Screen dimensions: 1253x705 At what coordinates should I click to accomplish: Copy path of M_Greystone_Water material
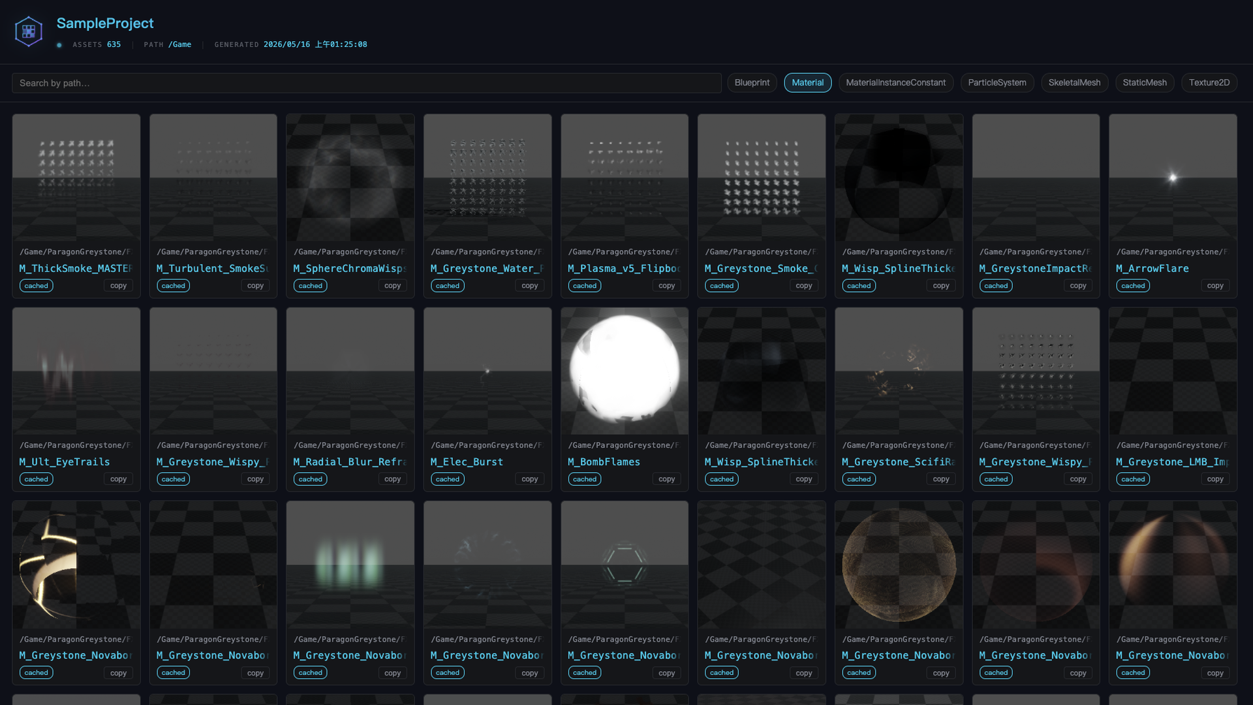click(529, 285)
